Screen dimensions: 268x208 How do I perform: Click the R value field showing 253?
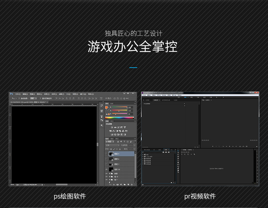[x=130, y=108]
